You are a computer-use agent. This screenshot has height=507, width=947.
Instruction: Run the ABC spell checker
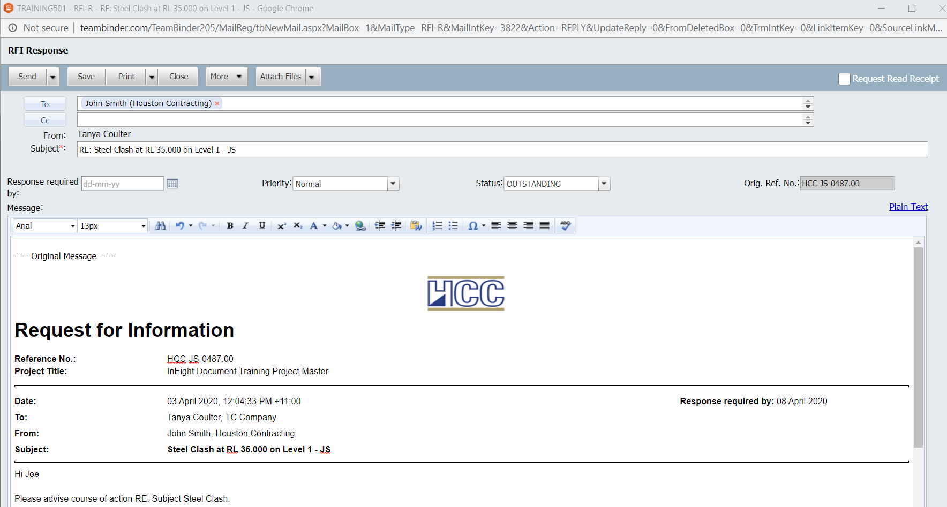[x=565, y=225]
